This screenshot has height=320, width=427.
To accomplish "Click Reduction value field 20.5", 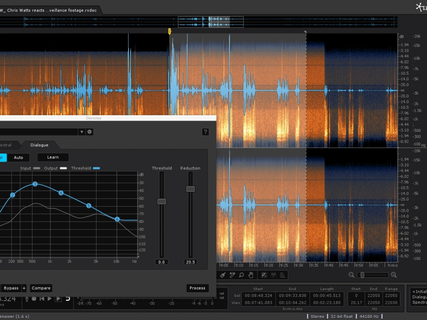I will point(190,262).
